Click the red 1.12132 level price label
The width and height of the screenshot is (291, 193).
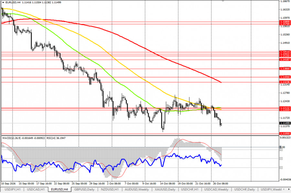pyautogui.click(x=285, y=108)
